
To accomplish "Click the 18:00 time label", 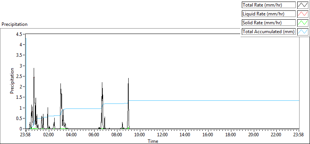I will pyautogui.click(x=231, y=135).
